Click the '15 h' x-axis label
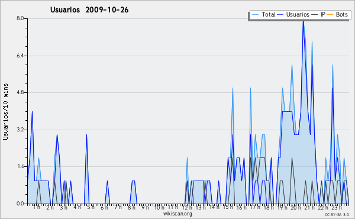Image resolution: width=355 pixels, height=219 pixels. pos(228,207)
